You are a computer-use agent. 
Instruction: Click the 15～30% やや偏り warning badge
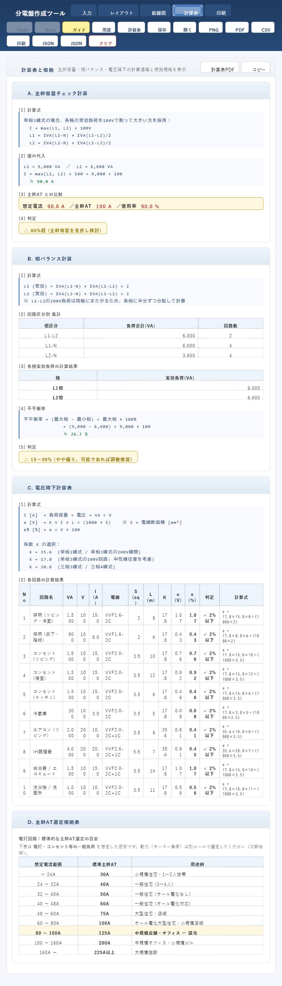click(78, 457)
